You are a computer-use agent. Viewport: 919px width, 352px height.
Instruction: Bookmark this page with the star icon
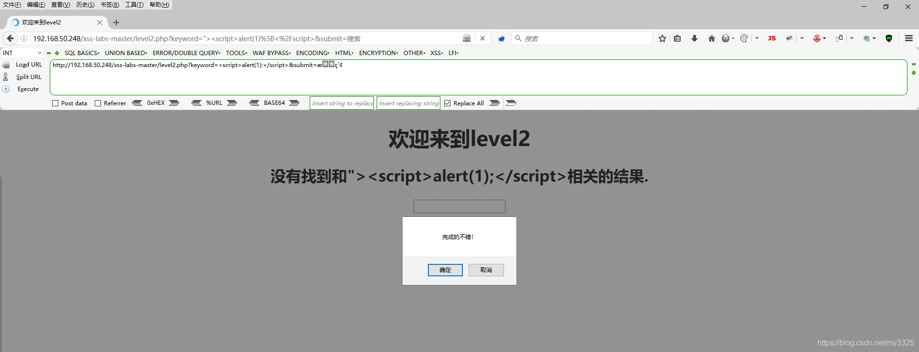[662, 38]
